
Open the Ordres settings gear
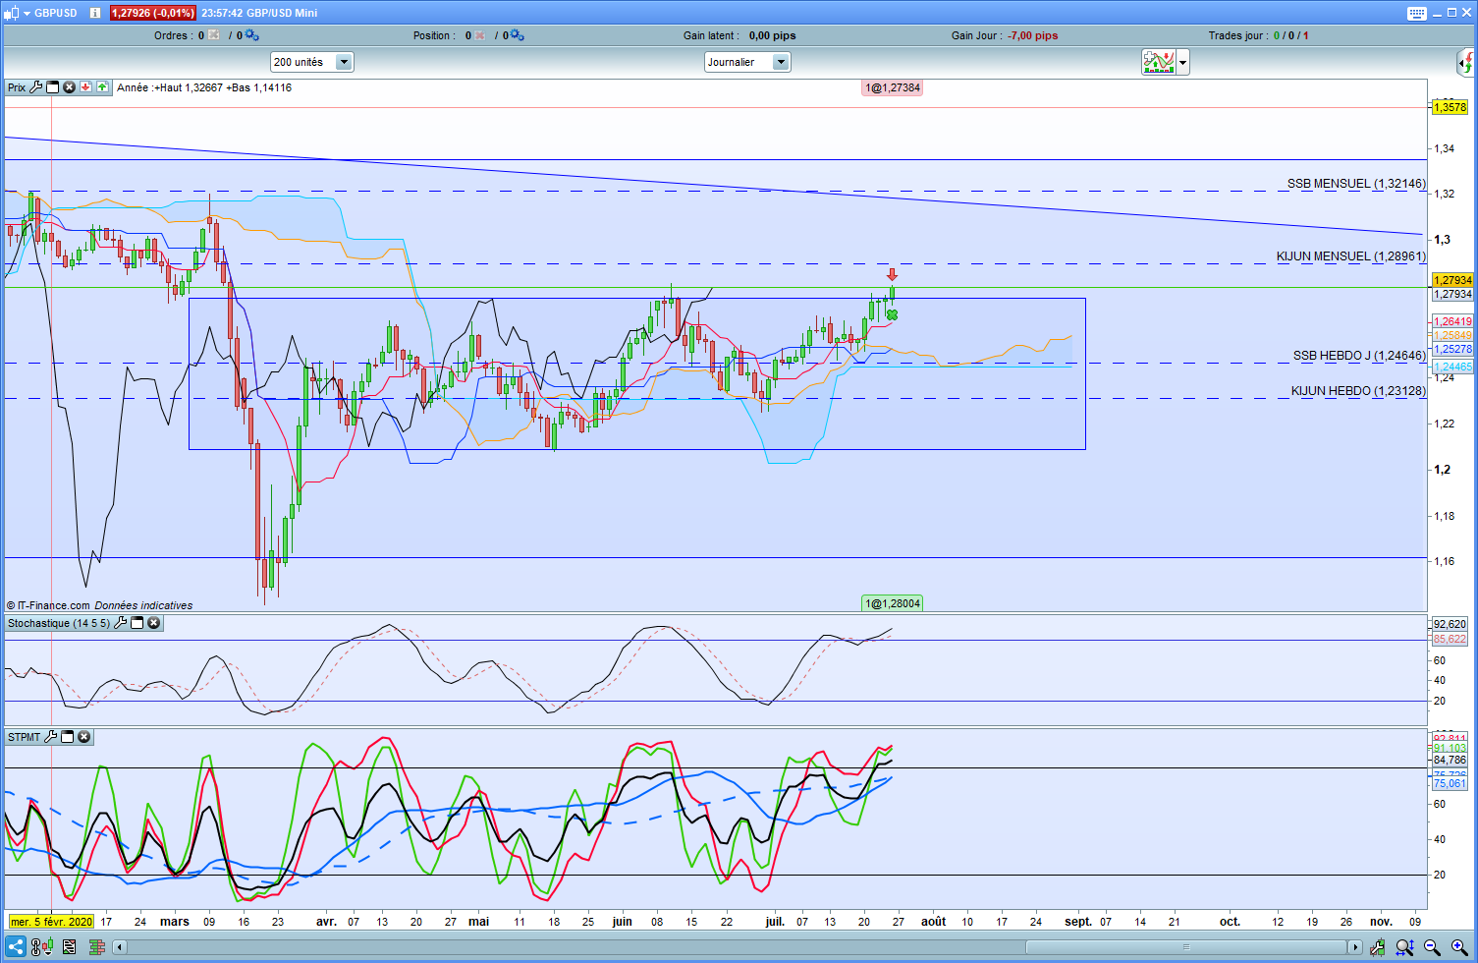(x=252, y=35)
